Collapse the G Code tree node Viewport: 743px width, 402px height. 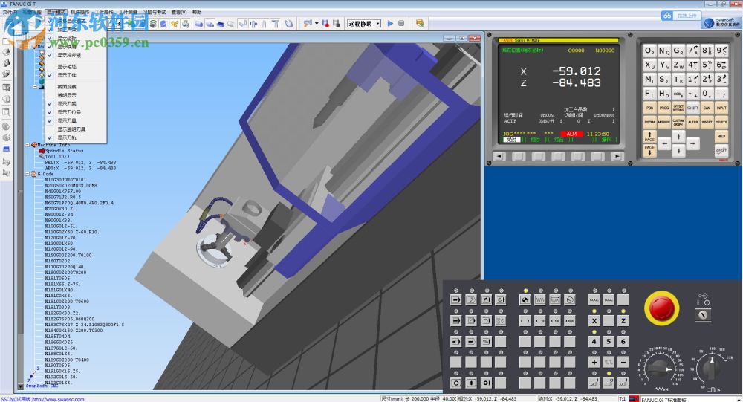[x=27, y=175]
